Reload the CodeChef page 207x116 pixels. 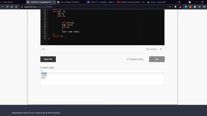click(x=7, y=7)
